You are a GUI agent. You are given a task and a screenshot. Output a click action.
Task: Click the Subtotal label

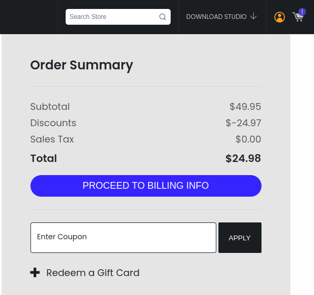(x=50, y=107)
